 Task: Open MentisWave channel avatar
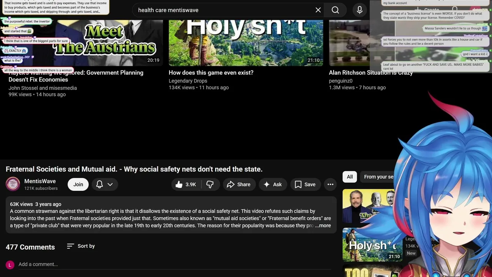[13, 184]
